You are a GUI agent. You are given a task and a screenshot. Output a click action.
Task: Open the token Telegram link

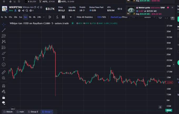pos(23,11)
